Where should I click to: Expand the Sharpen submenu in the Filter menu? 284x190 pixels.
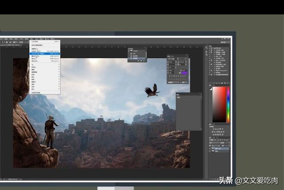[x=45, y=77]
